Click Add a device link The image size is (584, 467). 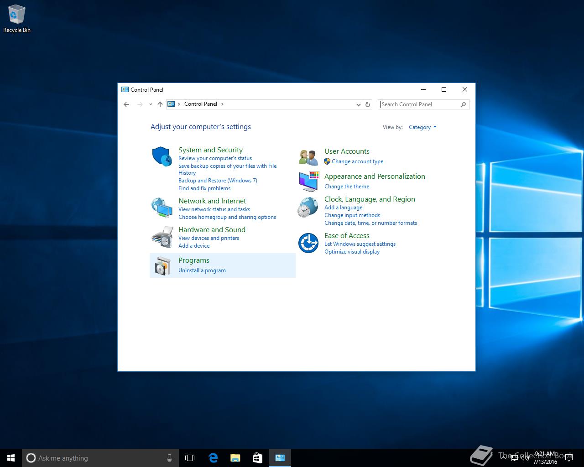[194, 246]
